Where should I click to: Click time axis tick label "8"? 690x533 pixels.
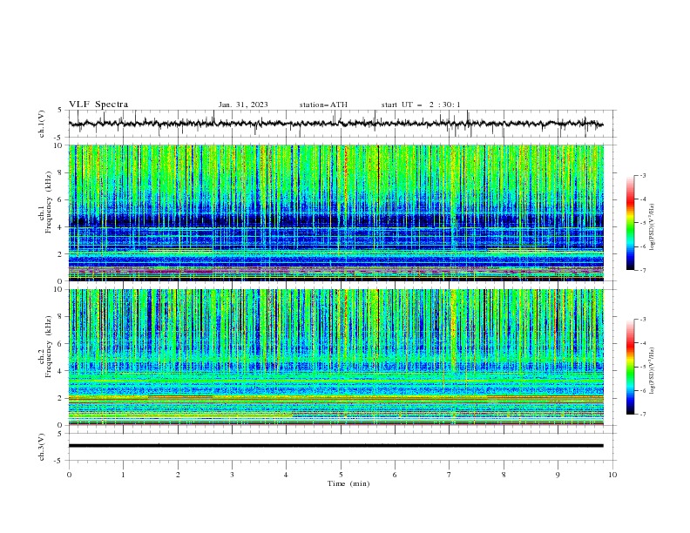pos(504,475)
